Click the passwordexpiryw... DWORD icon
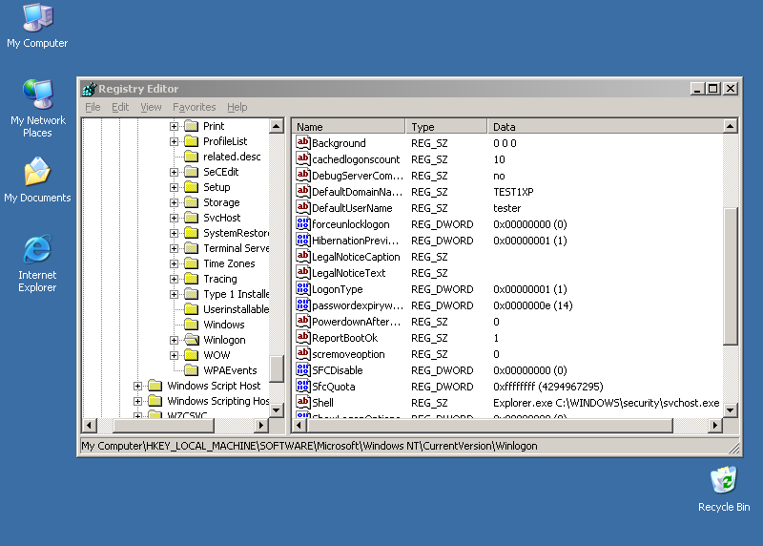 coord(302,304)
